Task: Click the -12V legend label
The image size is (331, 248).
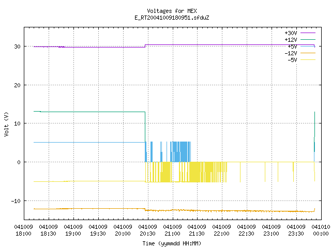Action: 291,53
